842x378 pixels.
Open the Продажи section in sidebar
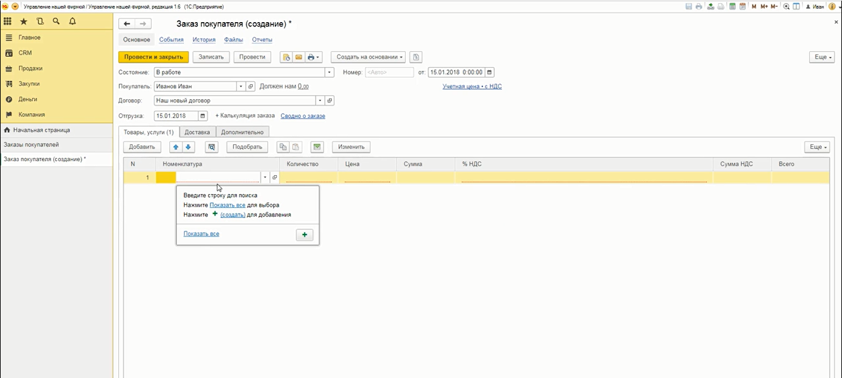pos(30,68)
